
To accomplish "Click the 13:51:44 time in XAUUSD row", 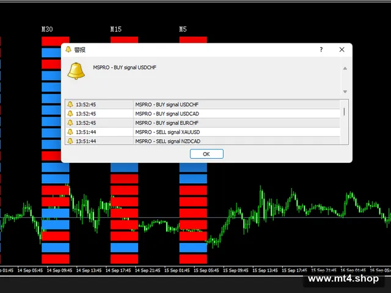I will click(86, 132).
